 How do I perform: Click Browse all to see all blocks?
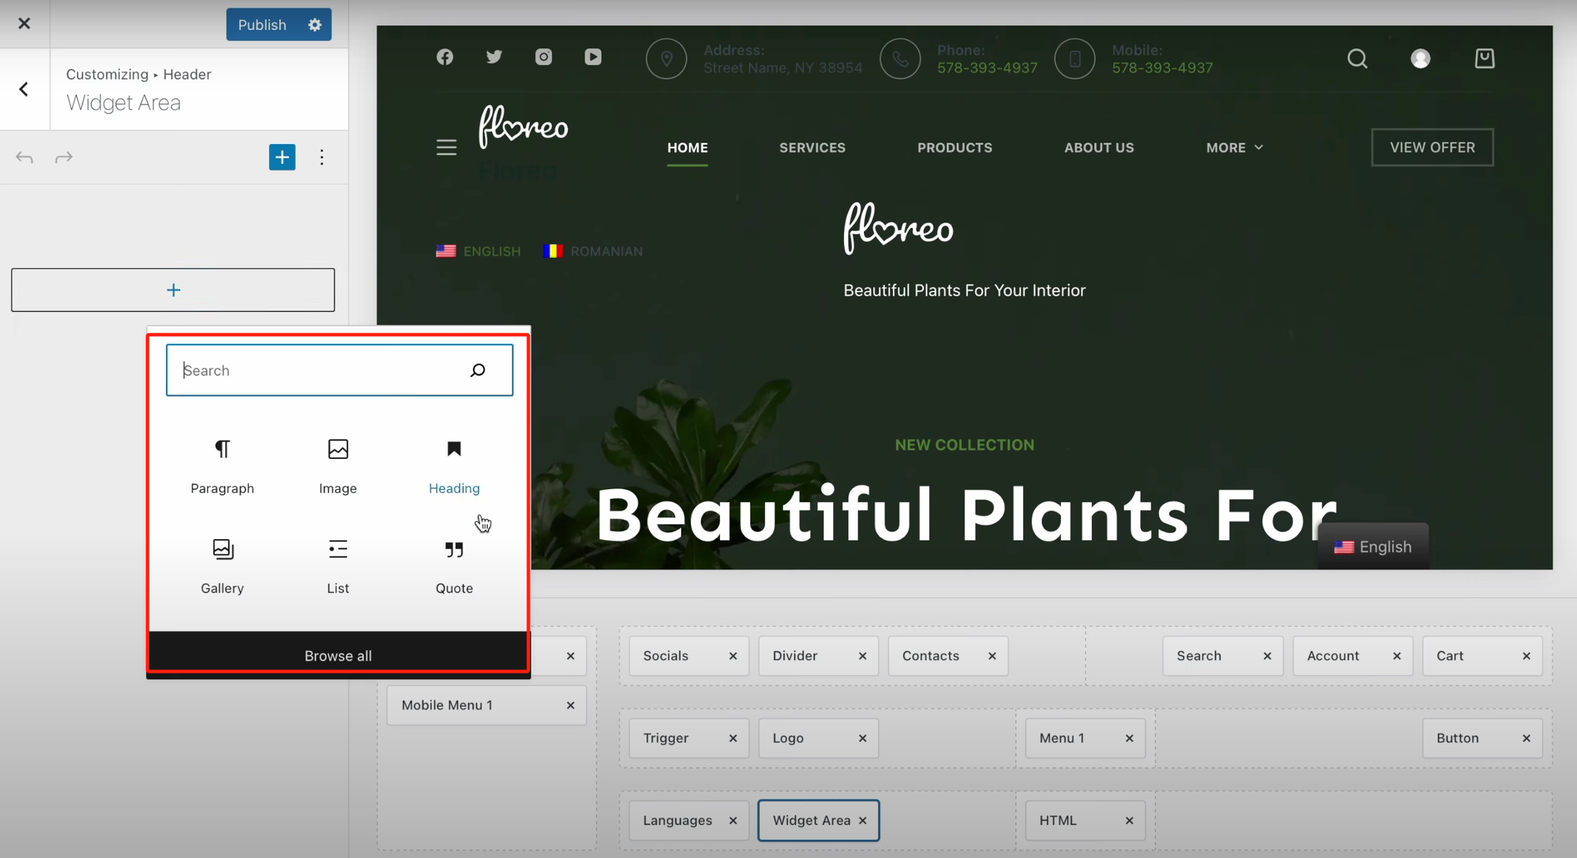point(338,655)
